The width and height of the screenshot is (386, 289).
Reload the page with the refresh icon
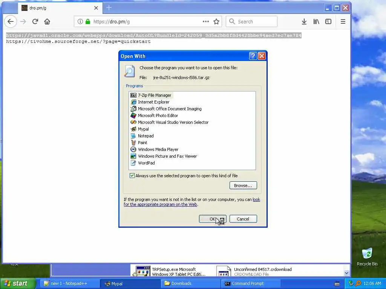[35, 21]
